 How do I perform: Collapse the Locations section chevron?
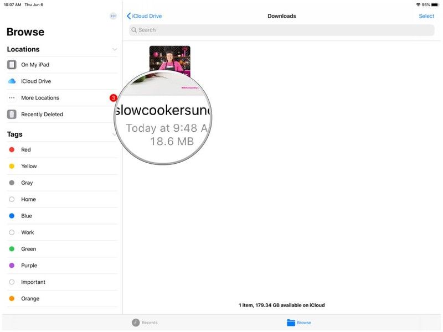click(x=115, y=49)
